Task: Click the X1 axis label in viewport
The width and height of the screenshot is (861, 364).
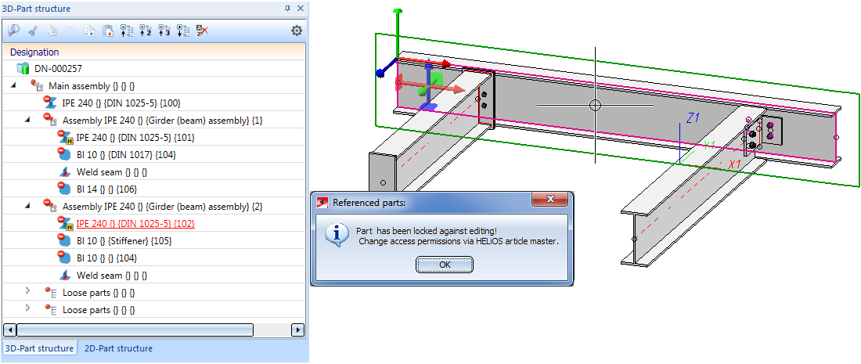Action: [x=735, y=164]
